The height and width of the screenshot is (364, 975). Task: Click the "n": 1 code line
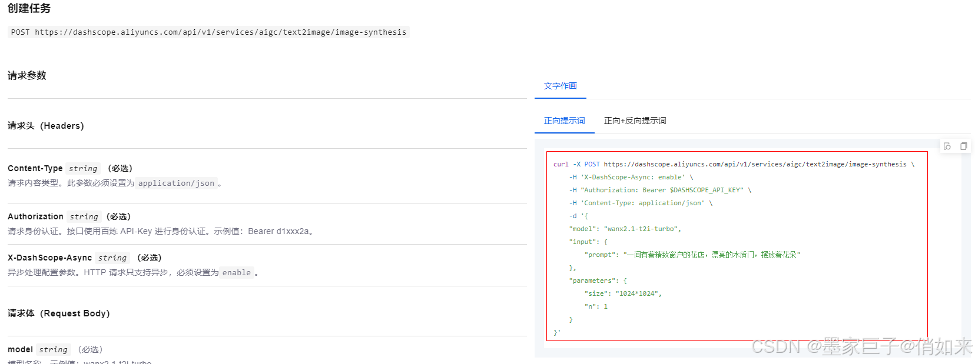pyautogui.click(x=596, y=306)
